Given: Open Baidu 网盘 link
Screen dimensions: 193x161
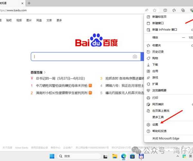Looking at the screenshot, I should (x=39, y=20).
